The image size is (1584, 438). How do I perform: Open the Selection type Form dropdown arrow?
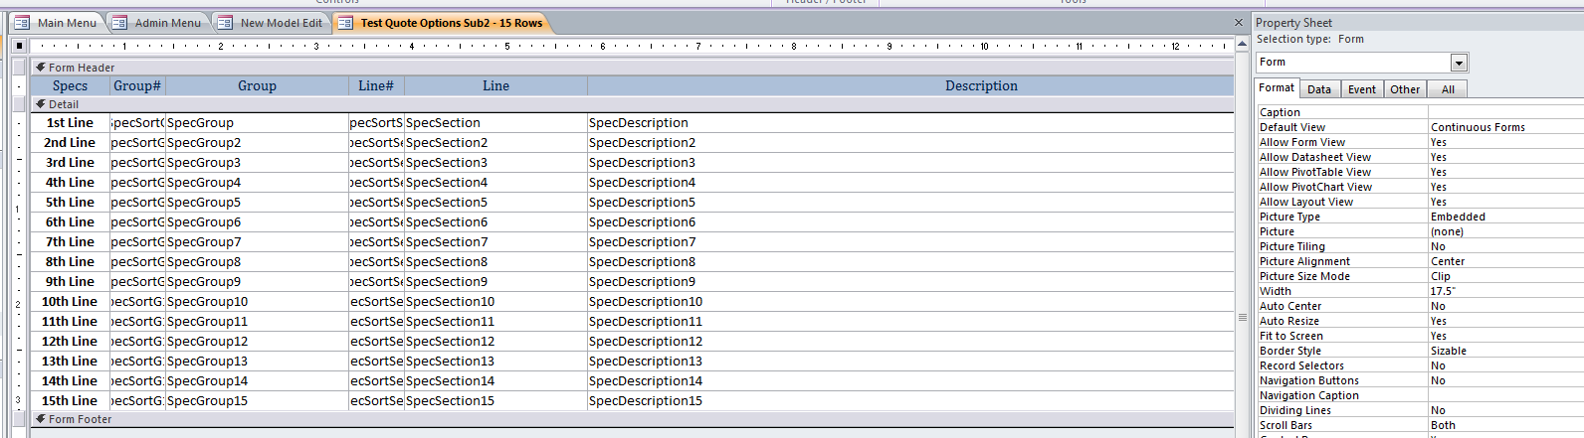point(1459,63)
